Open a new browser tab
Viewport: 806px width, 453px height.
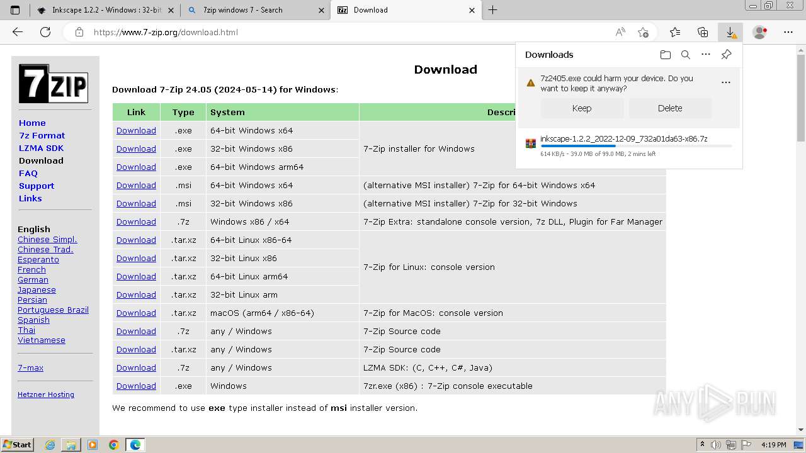click(493, 10)
